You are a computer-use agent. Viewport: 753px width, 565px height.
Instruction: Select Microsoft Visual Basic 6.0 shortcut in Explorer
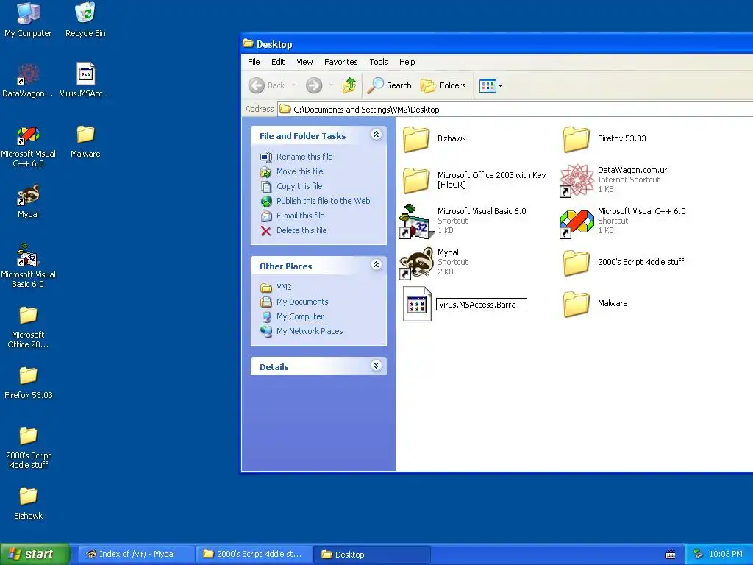[463, 221]
